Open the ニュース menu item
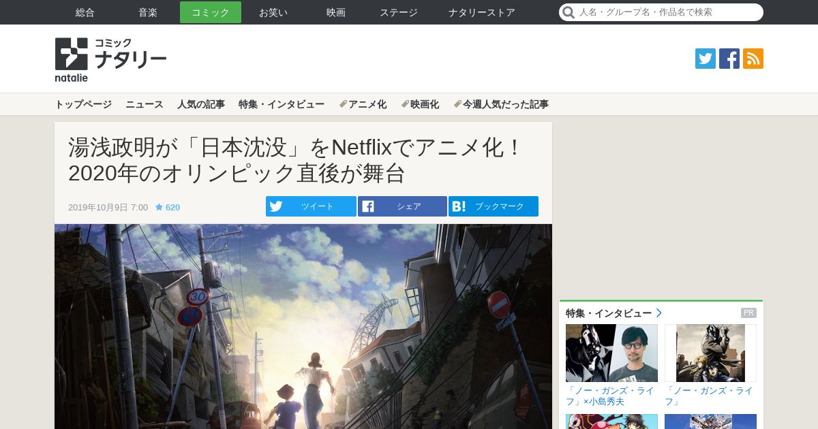 [x=145, y=104]
